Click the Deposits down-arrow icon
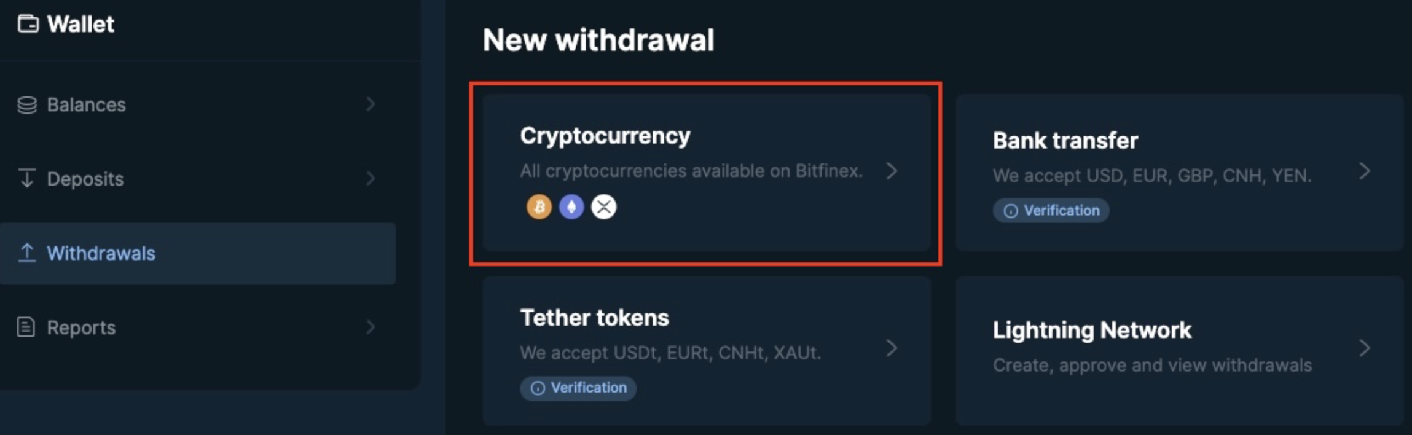The width and height of the screenshot is (1412, 435). (27, 178)
